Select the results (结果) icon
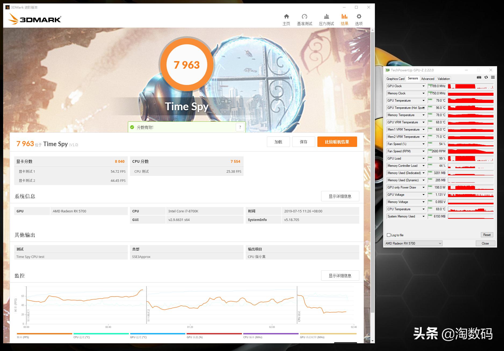The image size is (504, 351). coord(345,17)
